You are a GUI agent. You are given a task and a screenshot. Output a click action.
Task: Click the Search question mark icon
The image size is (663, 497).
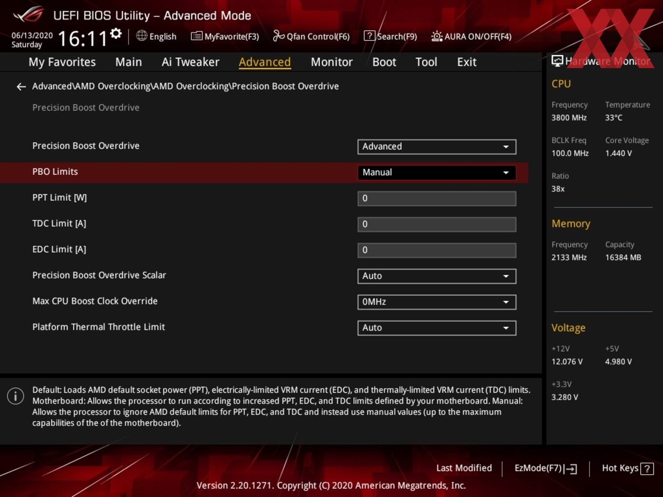370,36
